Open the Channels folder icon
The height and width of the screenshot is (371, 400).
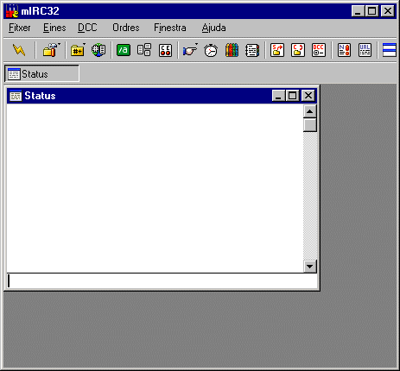pos(78,50)
